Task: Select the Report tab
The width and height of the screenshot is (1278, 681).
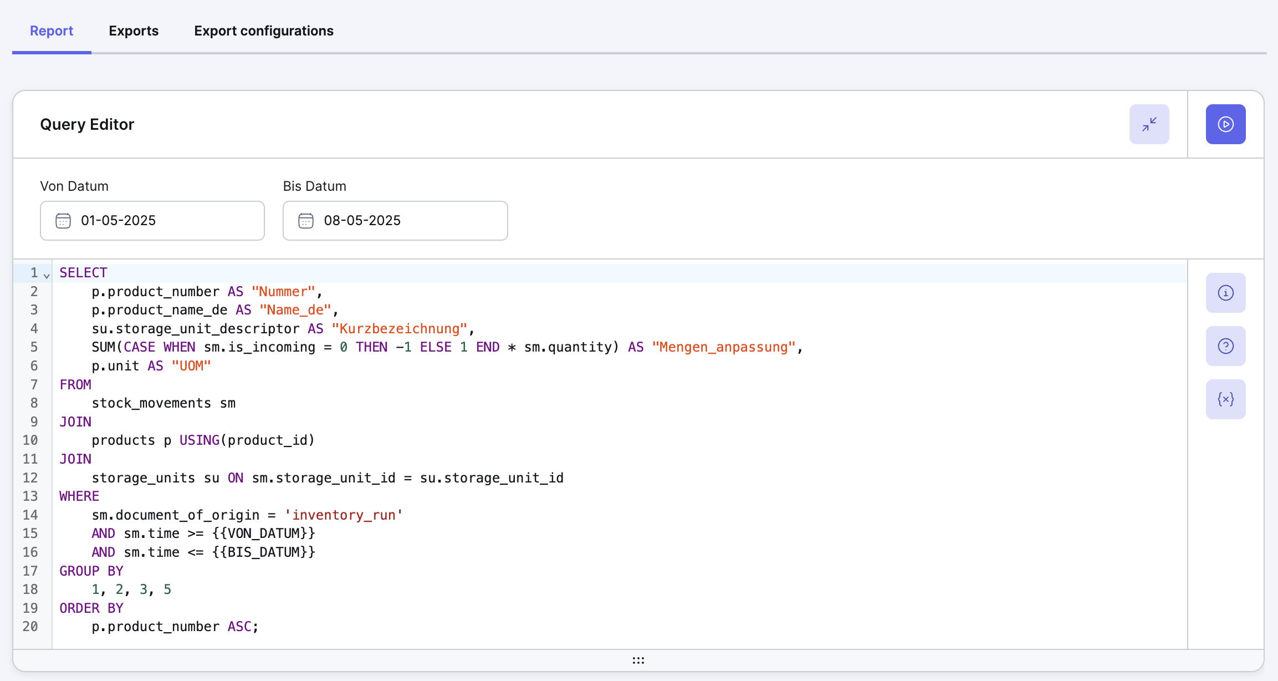Action: (x=52, y=31)
